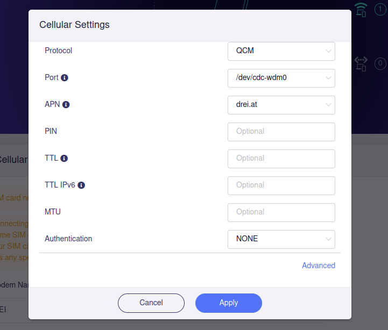Focus the TTL input field
Screen dimensions: 388x330
point(281,159)
